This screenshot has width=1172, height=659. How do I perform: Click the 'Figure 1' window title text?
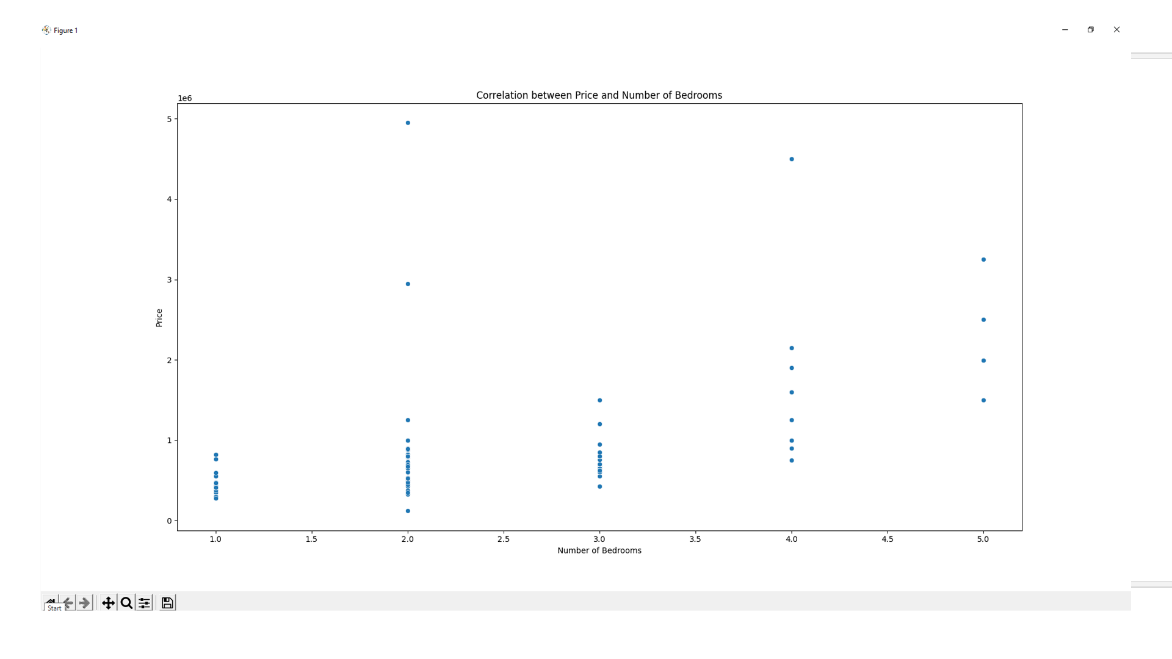tap(65, 31)
